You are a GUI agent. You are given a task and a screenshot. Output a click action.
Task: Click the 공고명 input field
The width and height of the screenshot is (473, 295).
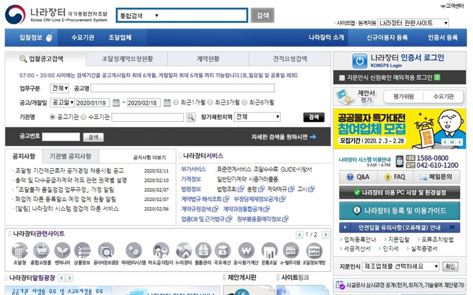(183, 88)
